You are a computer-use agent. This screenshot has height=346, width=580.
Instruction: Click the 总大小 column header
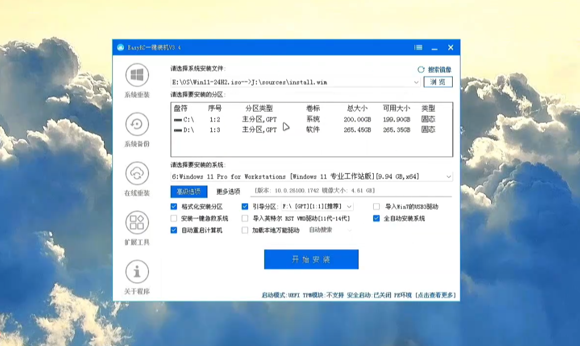point(357,108)
